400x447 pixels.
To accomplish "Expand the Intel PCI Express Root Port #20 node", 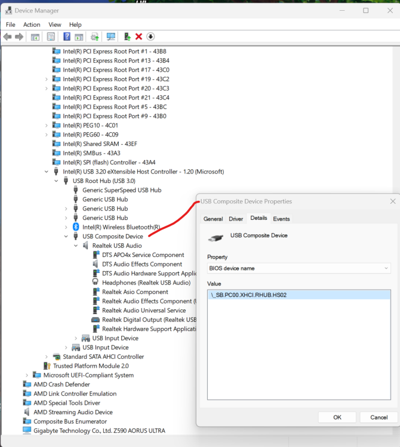I will coord(47,88).
